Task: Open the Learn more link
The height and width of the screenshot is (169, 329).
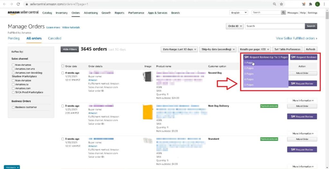Action: (53, 28)
